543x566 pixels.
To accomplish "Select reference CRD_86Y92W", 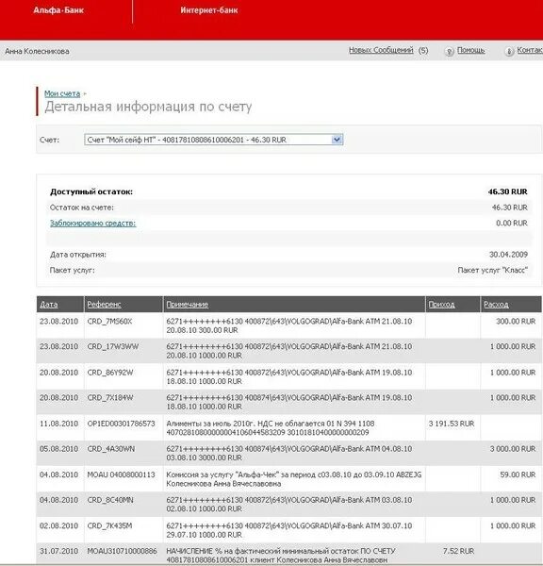I will [110, 373].
